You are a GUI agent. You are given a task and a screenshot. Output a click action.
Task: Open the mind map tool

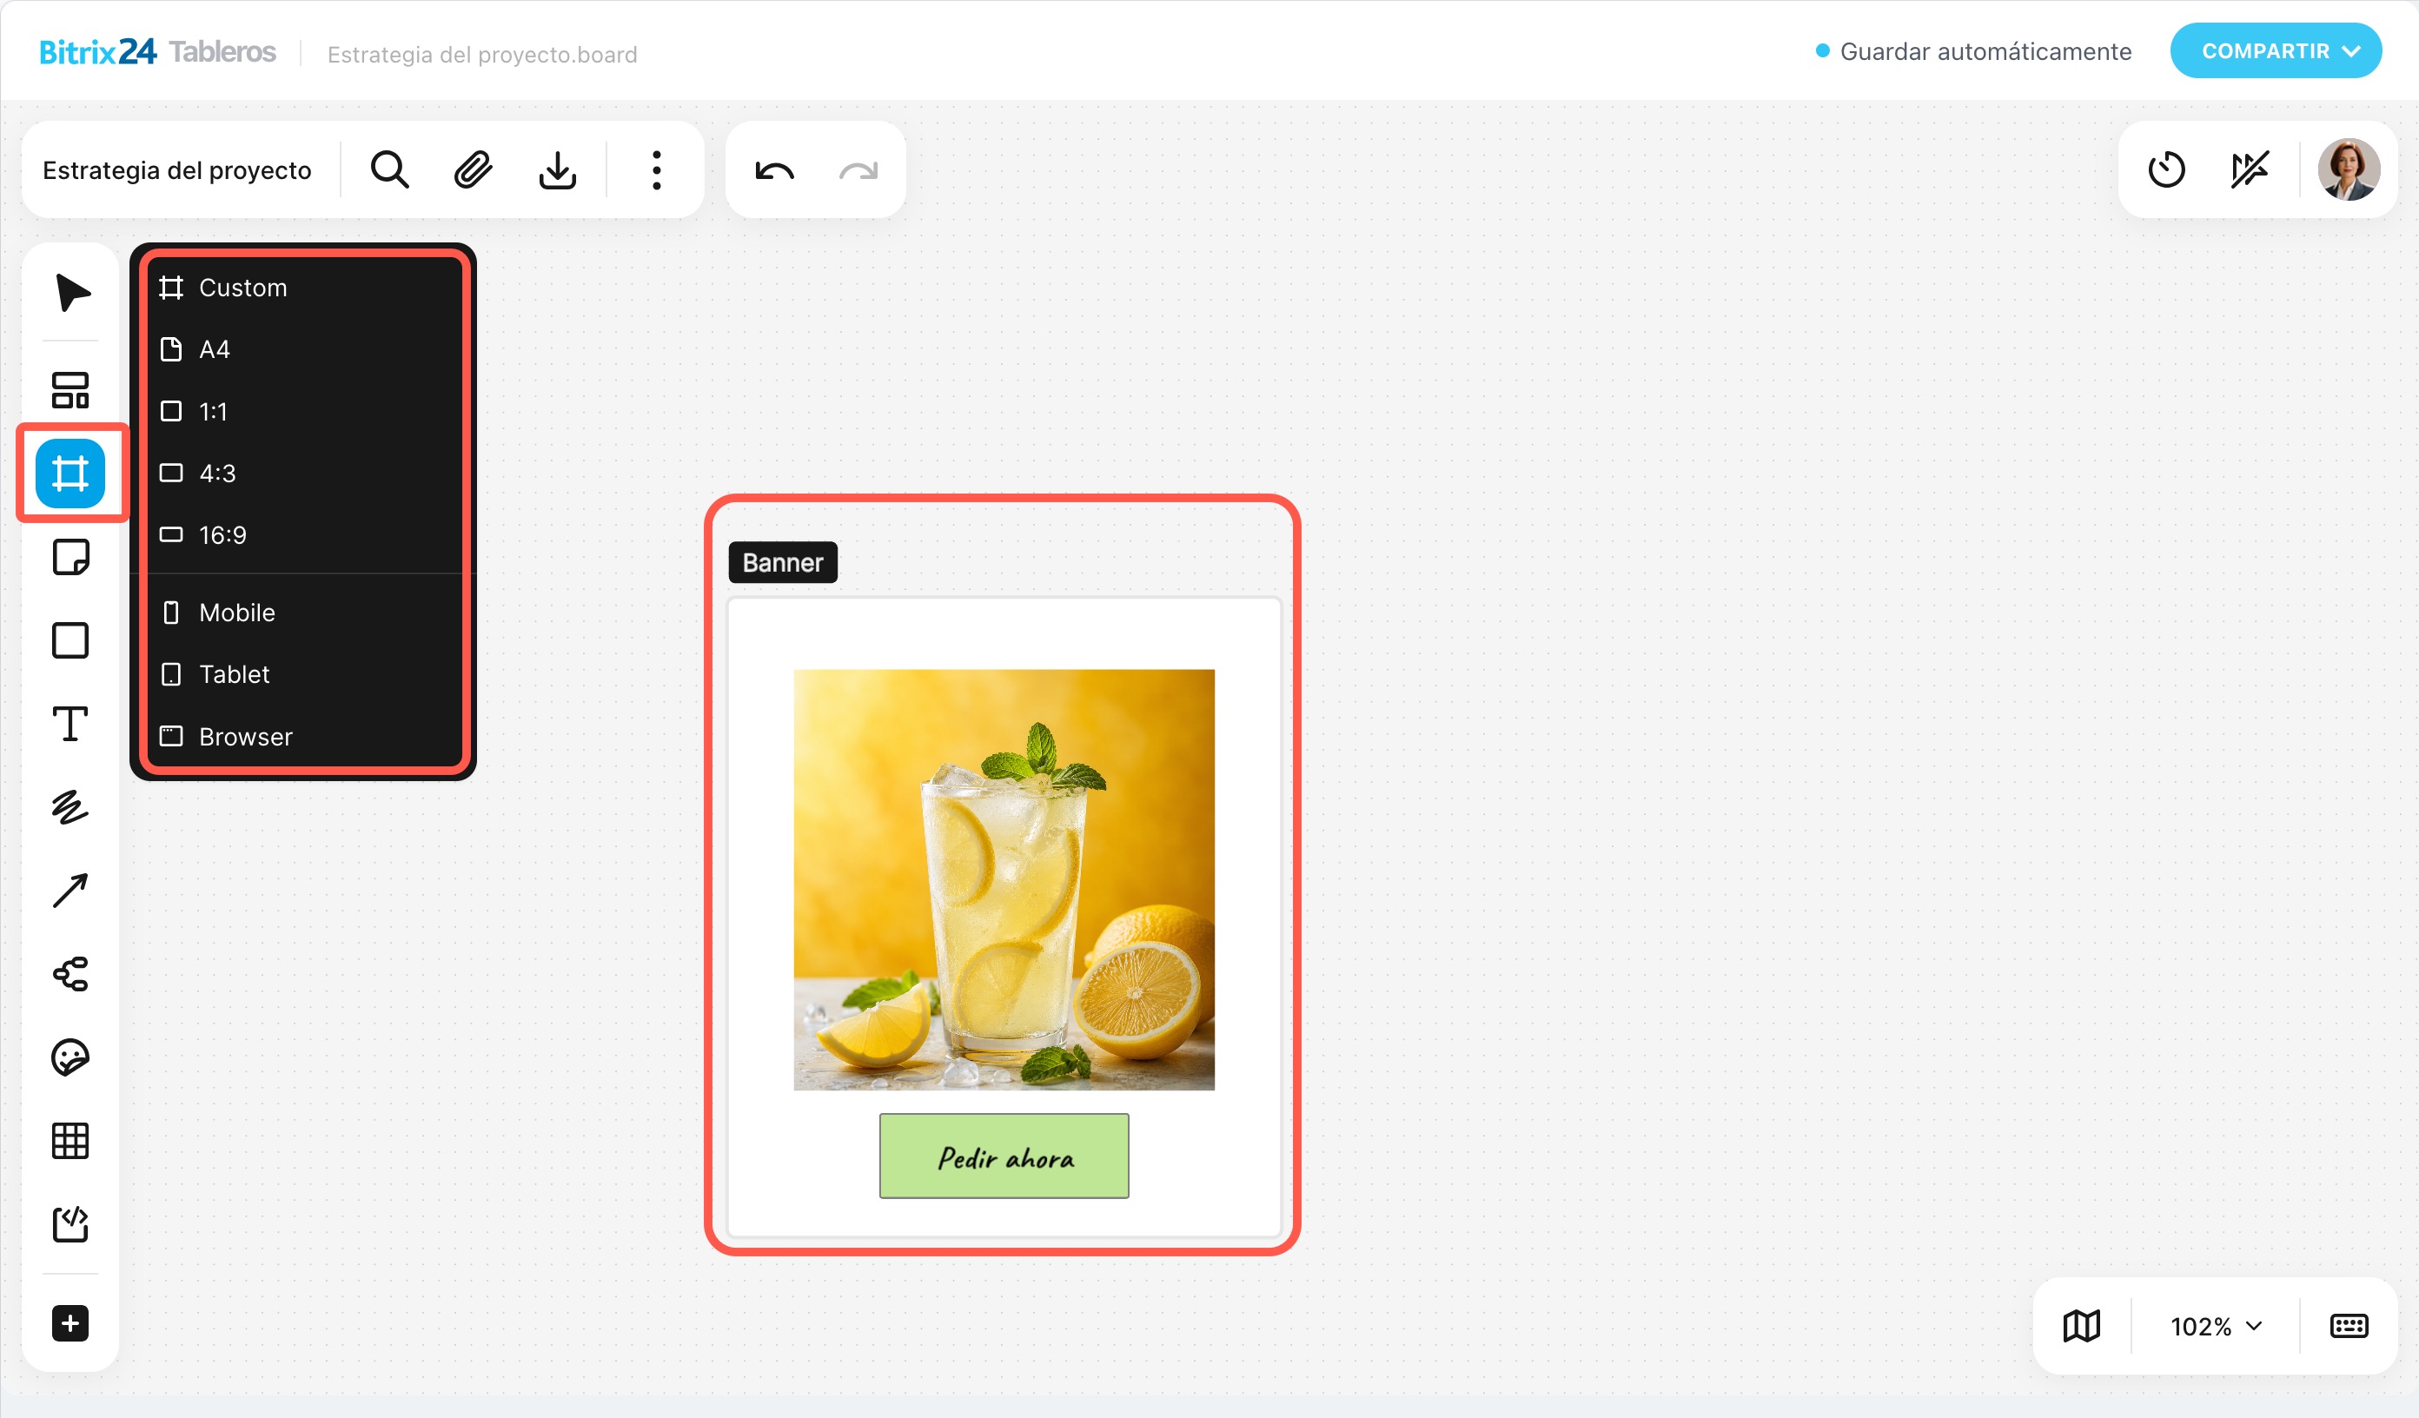70,973
